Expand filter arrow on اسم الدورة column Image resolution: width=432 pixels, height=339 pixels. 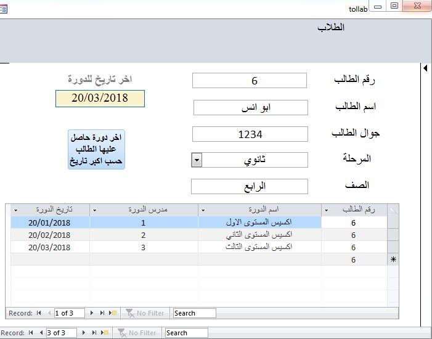[x=203, y=210]
